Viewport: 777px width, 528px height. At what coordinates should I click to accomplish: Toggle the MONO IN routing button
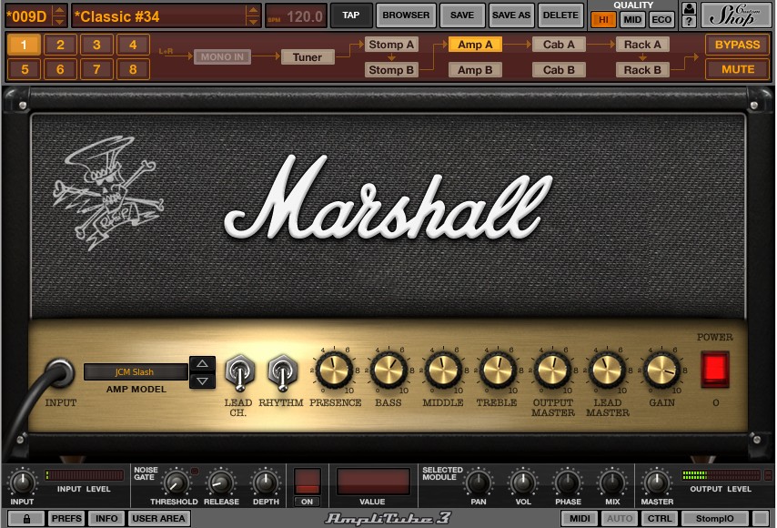point(222,57)
